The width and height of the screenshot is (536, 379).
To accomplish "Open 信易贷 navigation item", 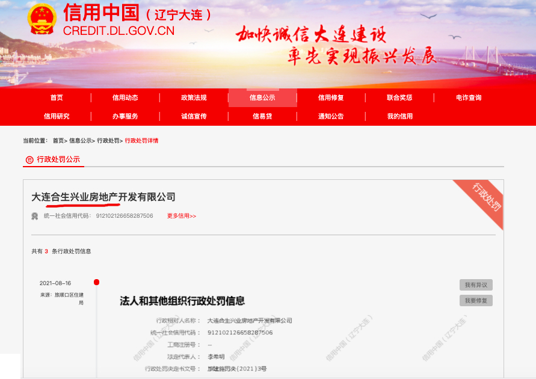I will coord(262,116).
